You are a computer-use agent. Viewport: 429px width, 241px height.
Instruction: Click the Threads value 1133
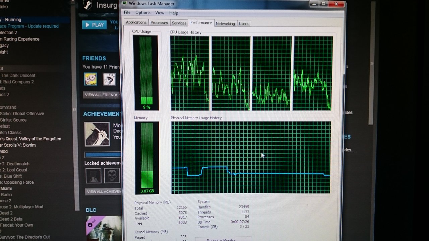point(245,212)
